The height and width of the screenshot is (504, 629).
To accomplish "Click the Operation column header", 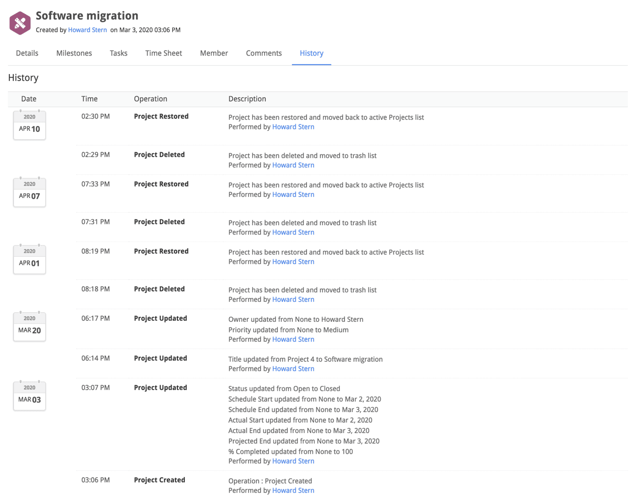I will (150, 99).
